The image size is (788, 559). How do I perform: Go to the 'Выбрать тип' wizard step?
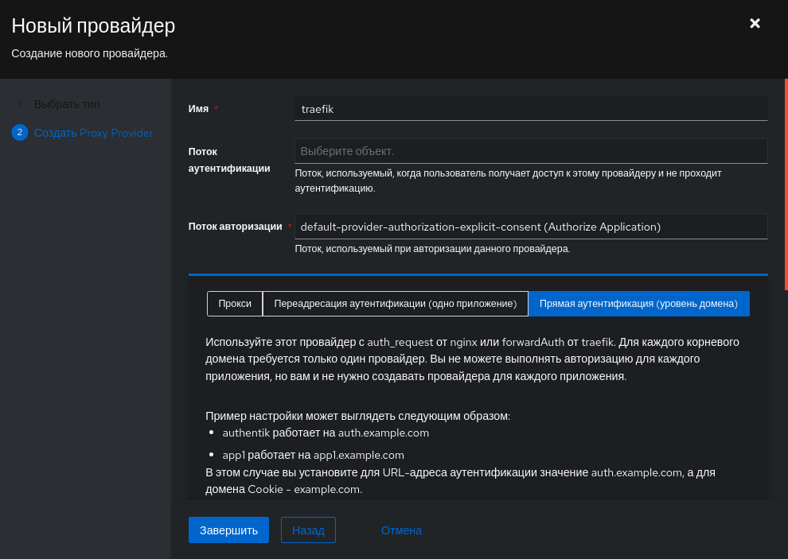pos(67,104)
